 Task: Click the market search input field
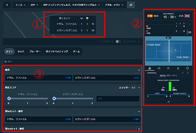coord(72,61)
